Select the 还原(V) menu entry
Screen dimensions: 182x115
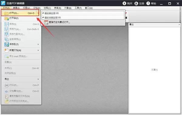tap(21, 62)
